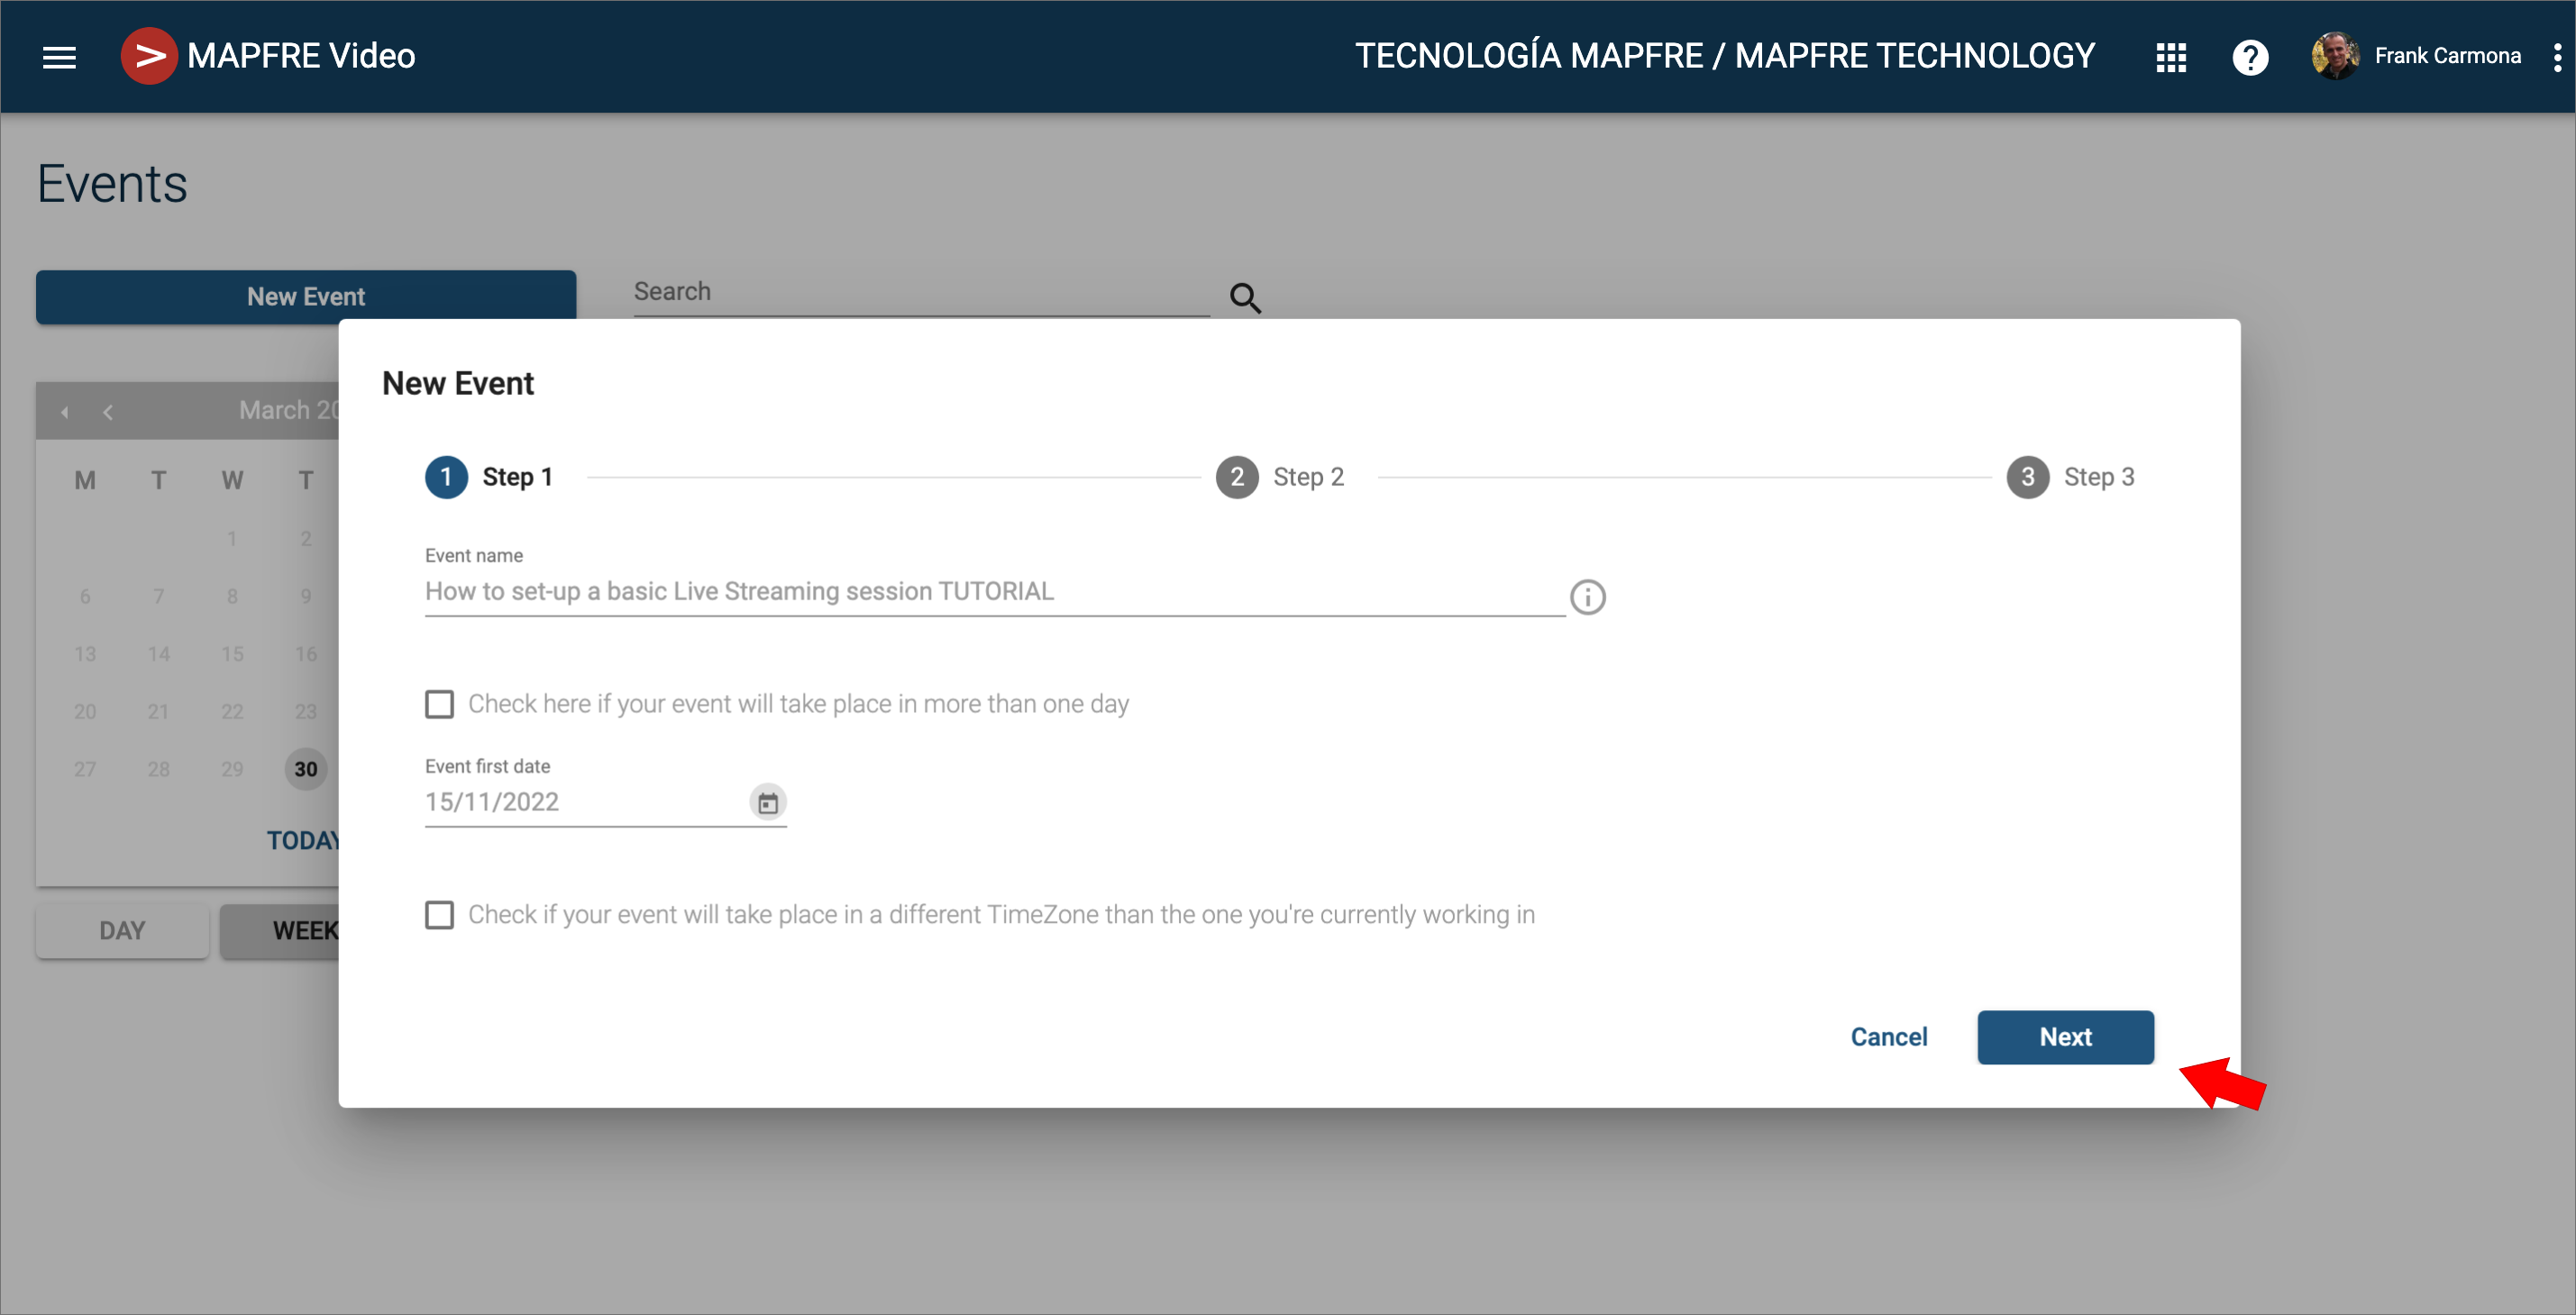
Task: Go to previous year in calendar
Action: pyautogui.click(x=65, y=412)
